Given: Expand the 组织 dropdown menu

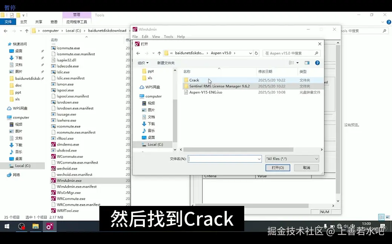Looking at the screenshot, I should coord(142,63).
